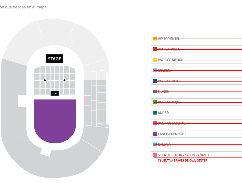This screenshot has width=242, height=183.
Task: Click the Pacifico Bajo green swatch
Action: [x=155, y=102]
